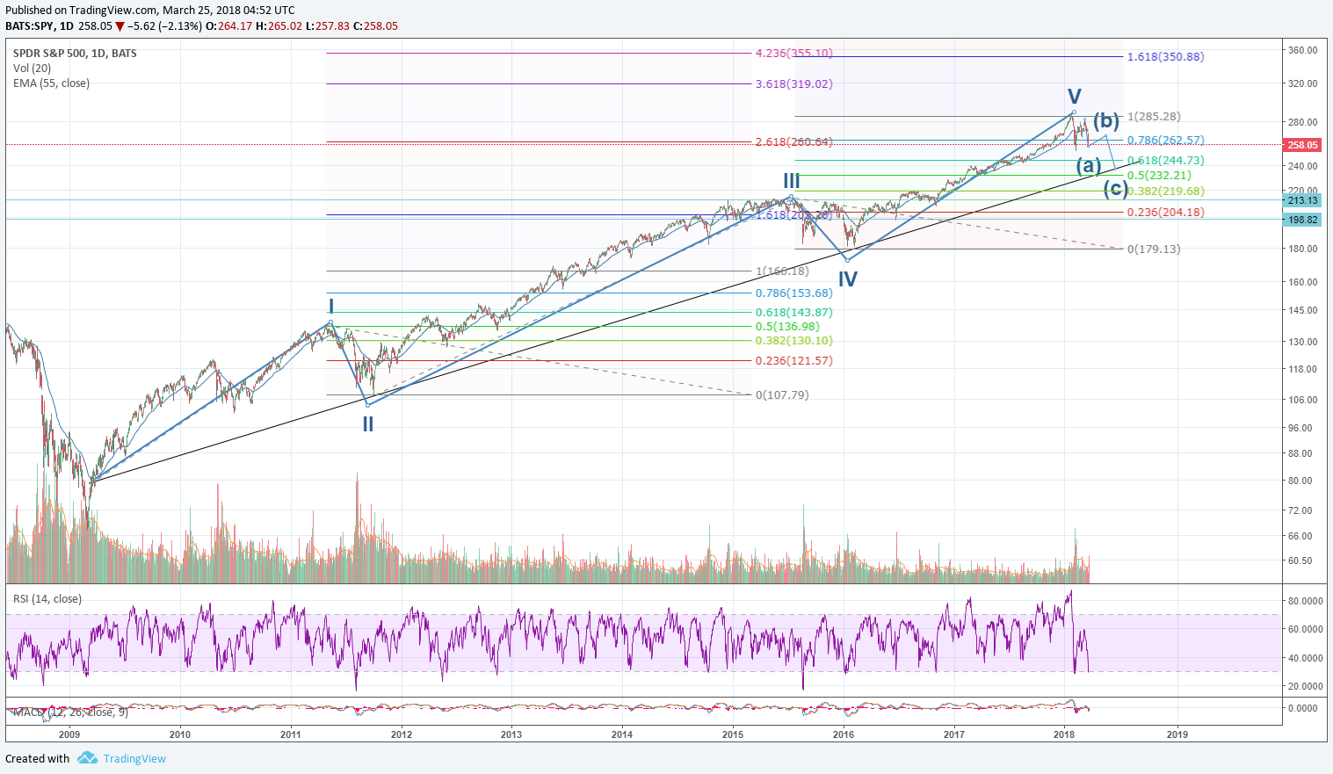Click the 0(107.79) Fibonacci label
The height and width of the screenshot is (774, 1333).
pos(782,395)
